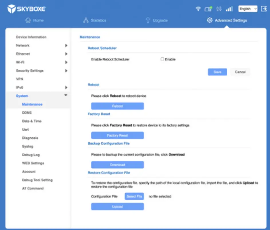Click the logout icon in the top-right corner

pyautogui.click(x=264, y=9)
